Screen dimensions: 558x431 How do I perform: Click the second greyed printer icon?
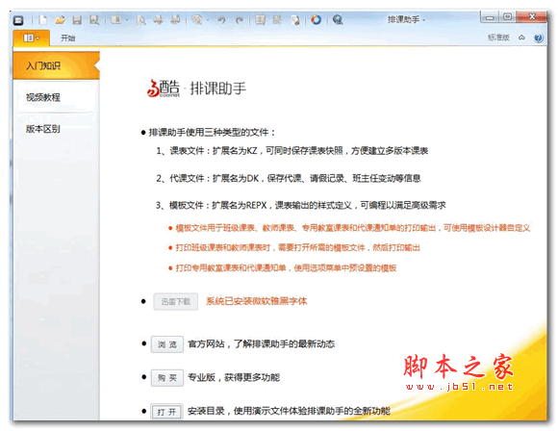click(x=175, y=20)
